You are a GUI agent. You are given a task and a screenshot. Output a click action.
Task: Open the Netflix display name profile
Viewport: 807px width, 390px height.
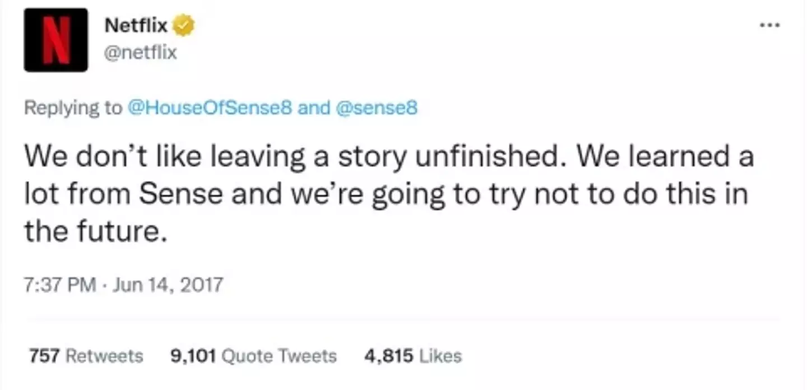(136, 26)
